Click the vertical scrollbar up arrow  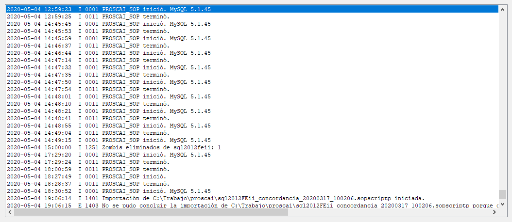click(502, 10)
